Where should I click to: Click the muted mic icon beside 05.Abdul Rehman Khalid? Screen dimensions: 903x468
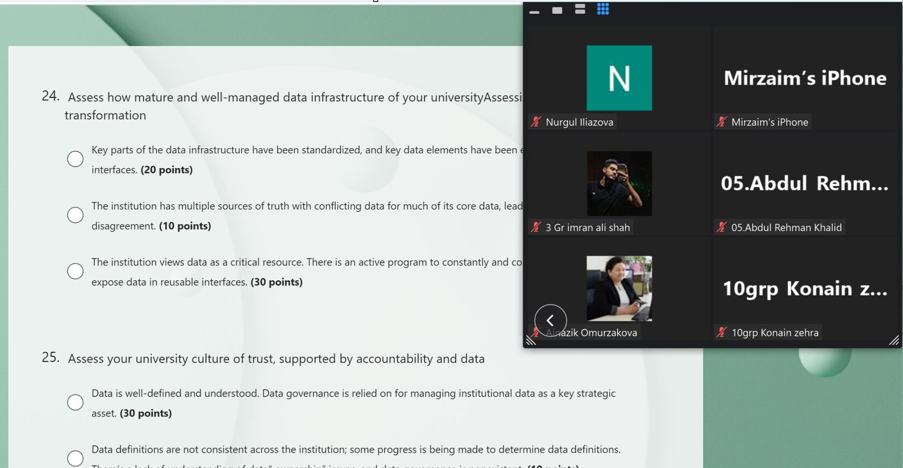(721, 227)
